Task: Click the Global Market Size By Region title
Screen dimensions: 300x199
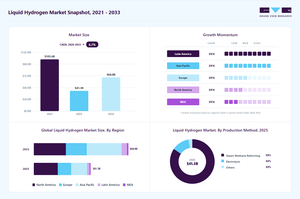Action: point(83,130)
